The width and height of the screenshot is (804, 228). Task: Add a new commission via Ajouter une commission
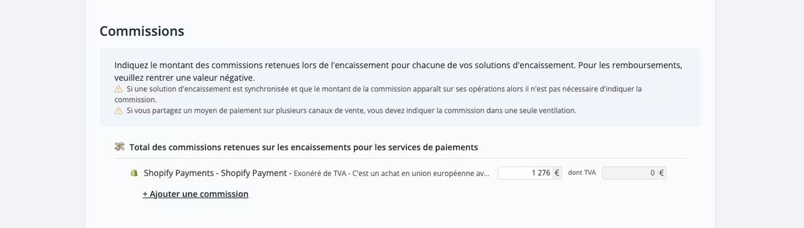coord(195,194)
